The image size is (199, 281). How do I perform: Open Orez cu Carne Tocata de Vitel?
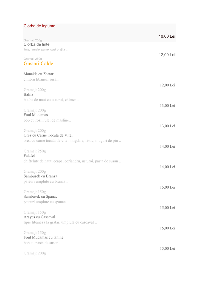click(x=48, y=135)
